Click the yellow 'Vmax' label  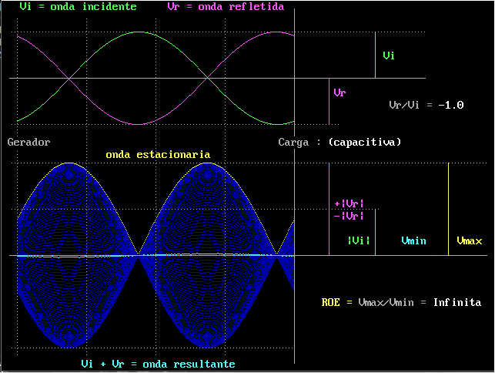[470, 241]
